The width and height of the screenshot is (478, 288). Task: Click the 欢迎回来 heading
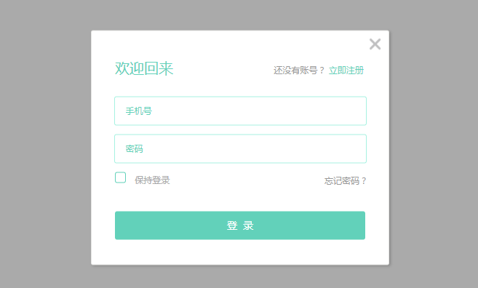[x=144, y=68]
